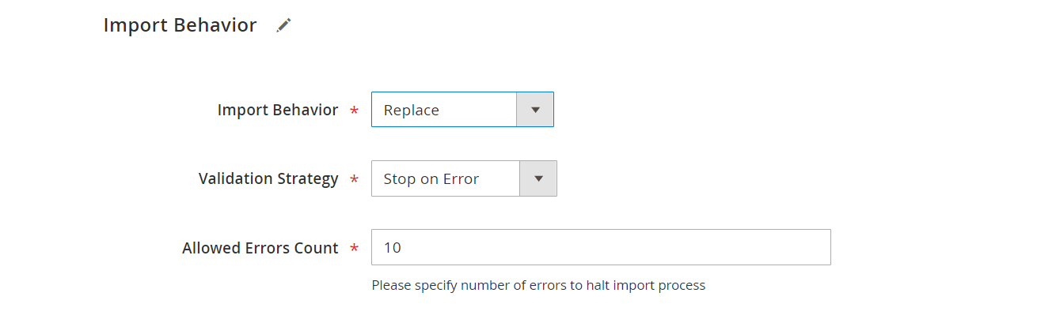Click the arrow icon on Stop on Error dropdown
The width and height of the screenshot is (1037, 319).
538,178
